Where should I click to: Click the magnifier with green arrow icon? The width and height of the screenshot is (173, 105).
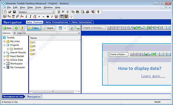[78, 28]
